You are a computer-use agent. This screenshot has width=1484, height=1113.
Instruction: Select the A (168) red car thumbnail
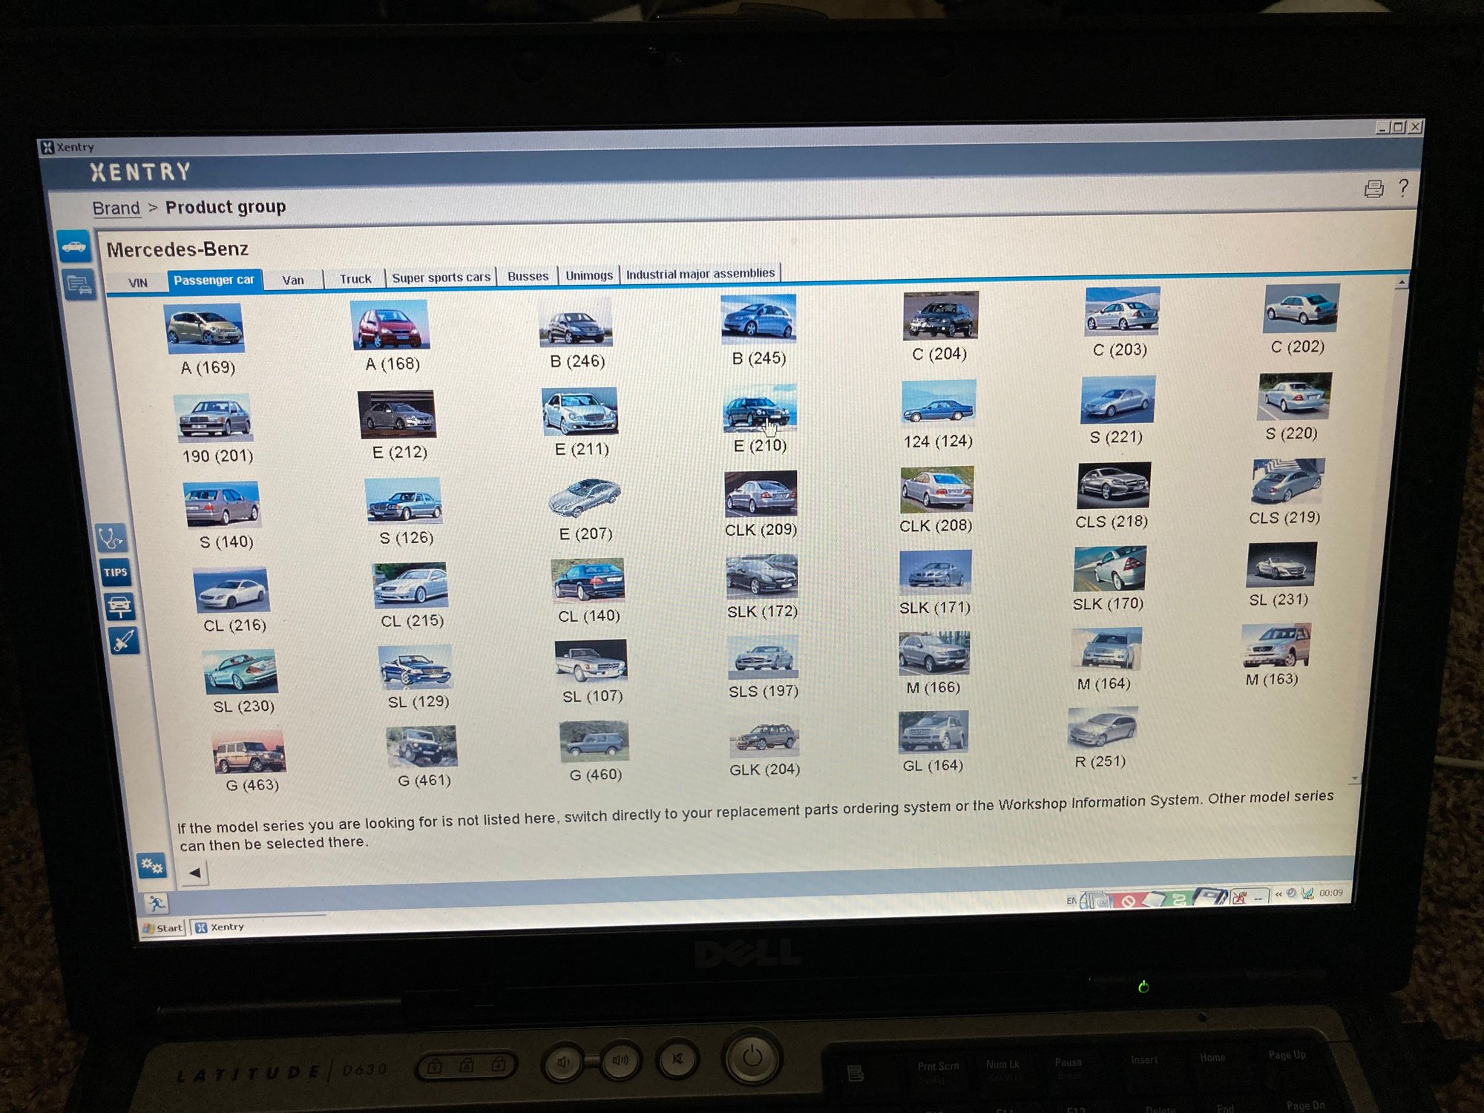(390, 324)
